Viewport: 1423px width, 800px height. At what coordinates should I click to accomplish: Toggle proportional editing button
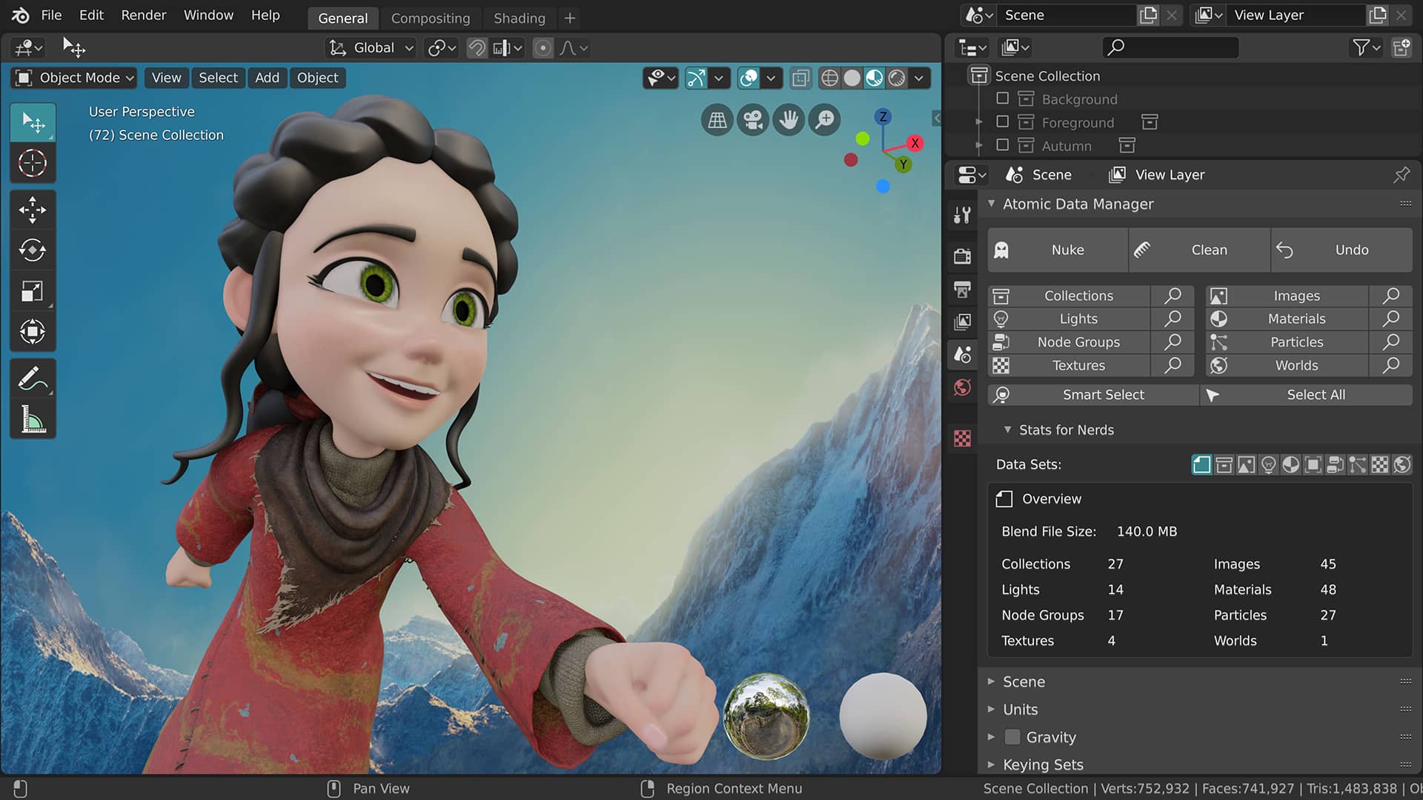543,48
